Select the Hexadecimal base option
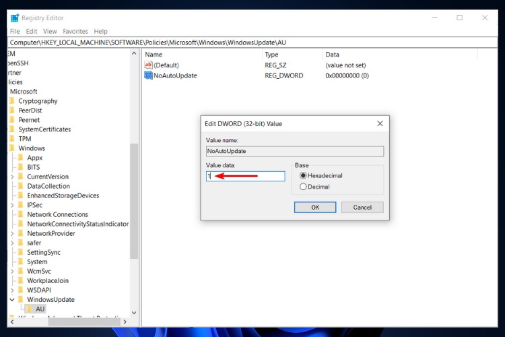505x337 pixels. (x=303, y=176)
